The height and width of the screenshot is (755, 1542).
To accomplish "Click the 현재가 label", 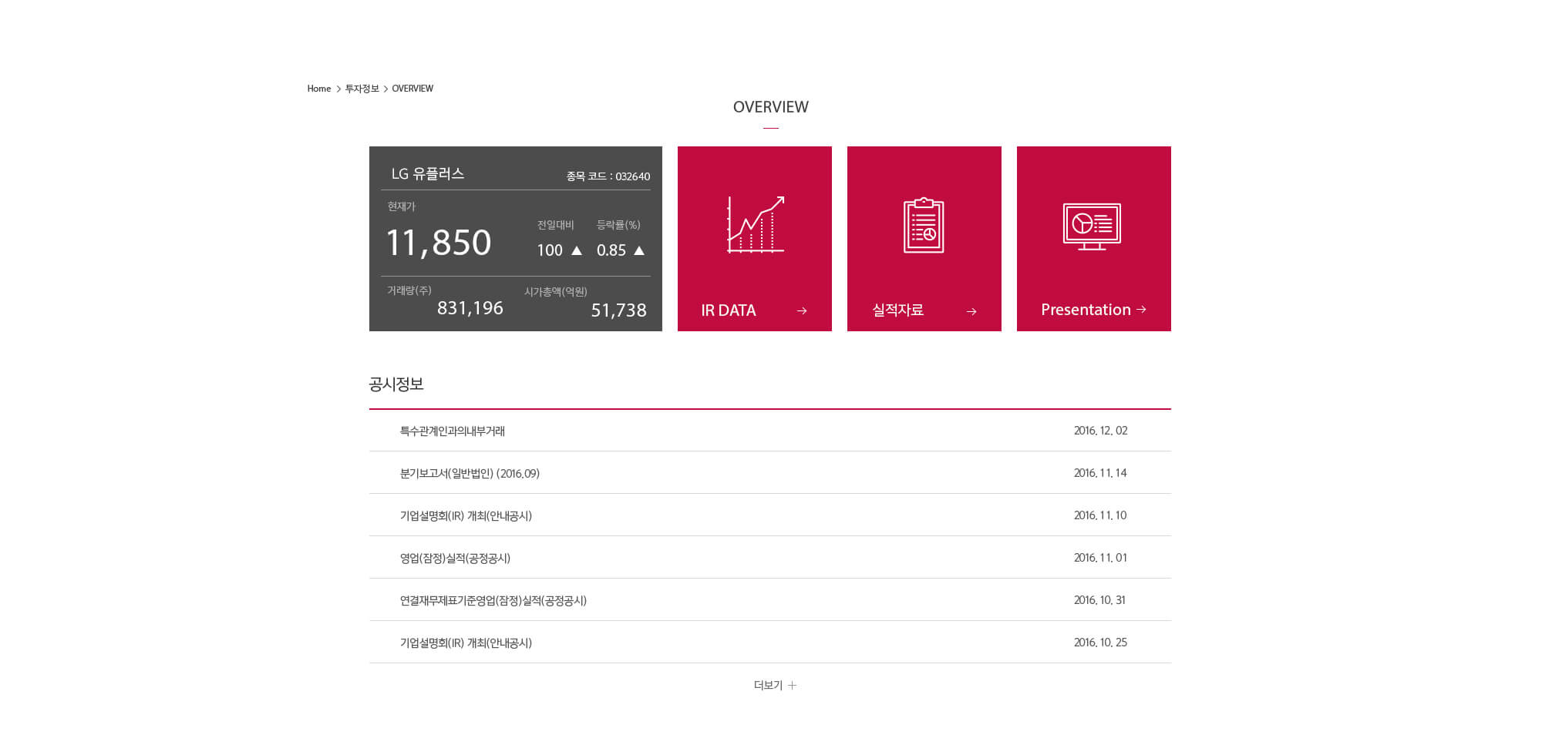I will pos(402,206).
